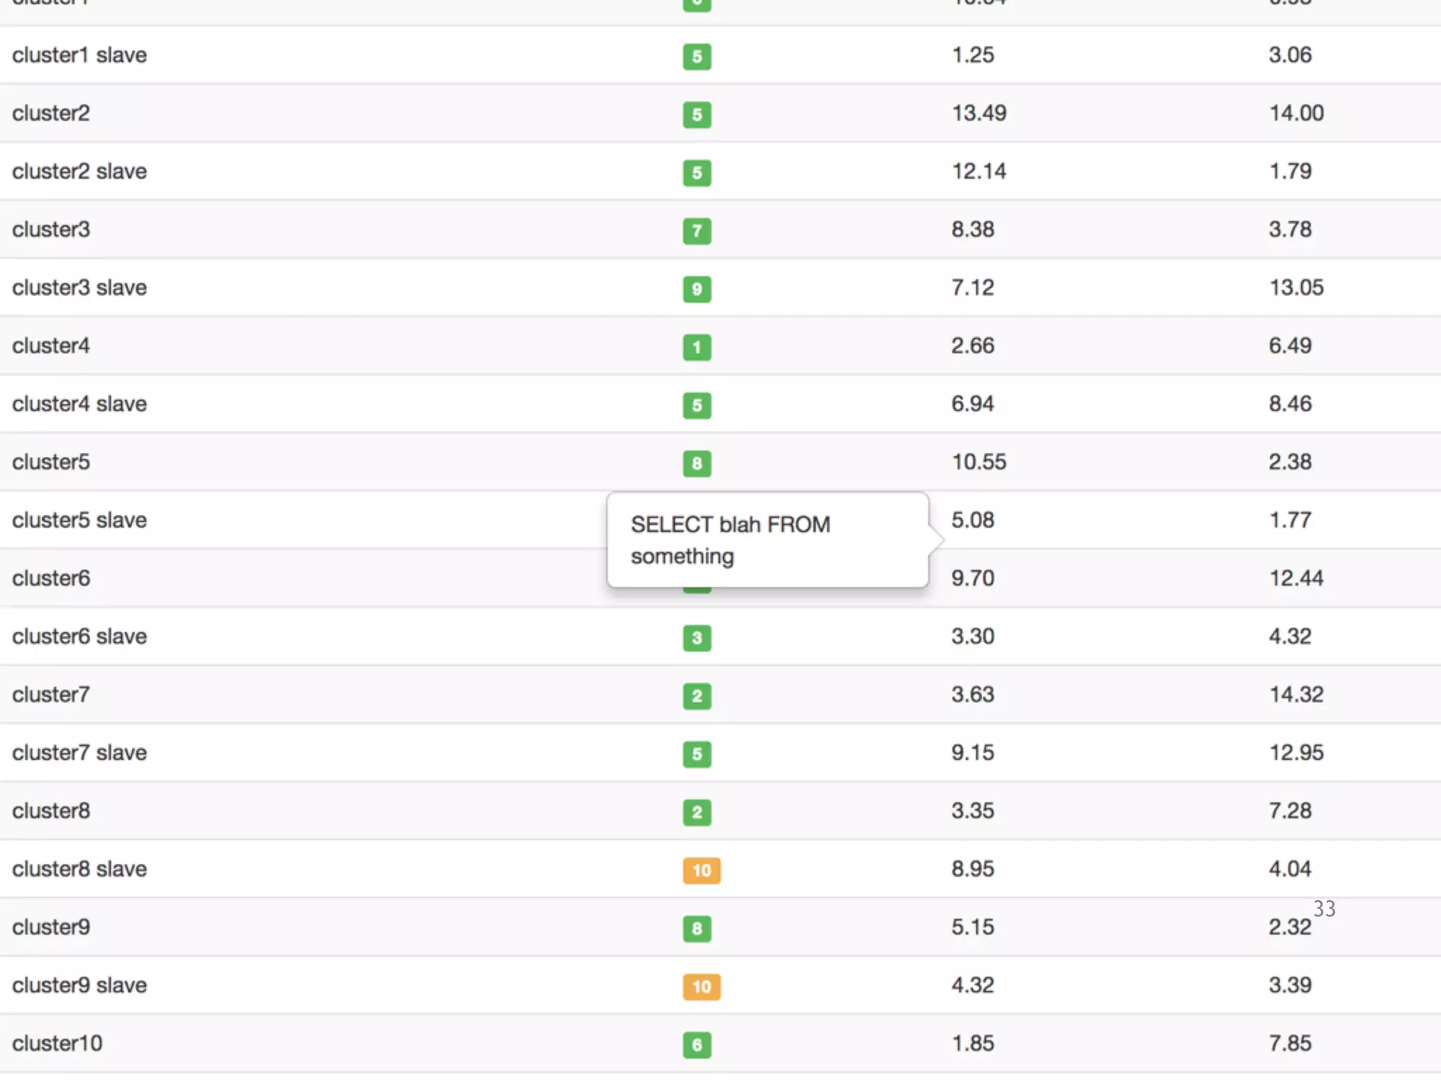Click the 8 badge next to cluster5
1441x1081 pixels.
tap(697, 463)
